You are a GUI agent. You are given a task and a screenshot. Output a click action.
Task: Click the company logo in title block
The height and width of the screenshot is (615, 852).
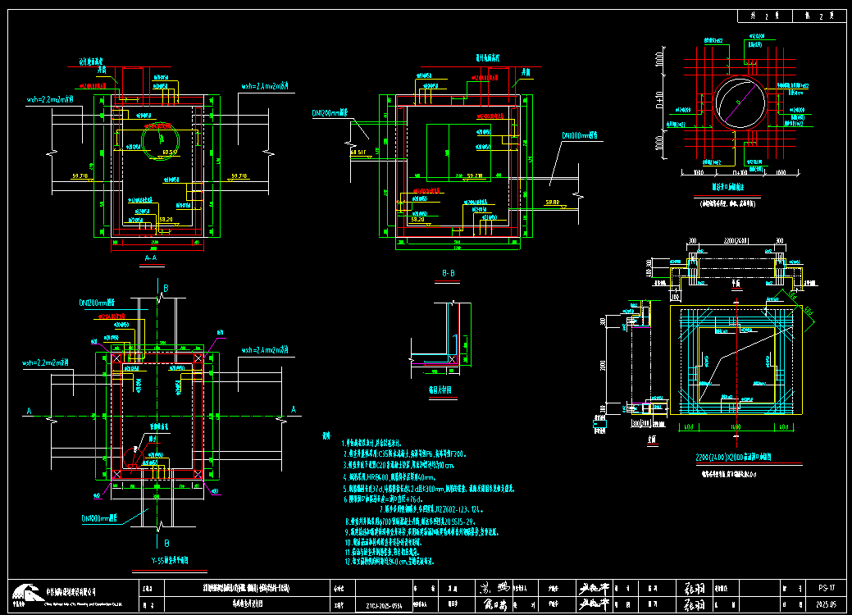(x=27, y=593)
